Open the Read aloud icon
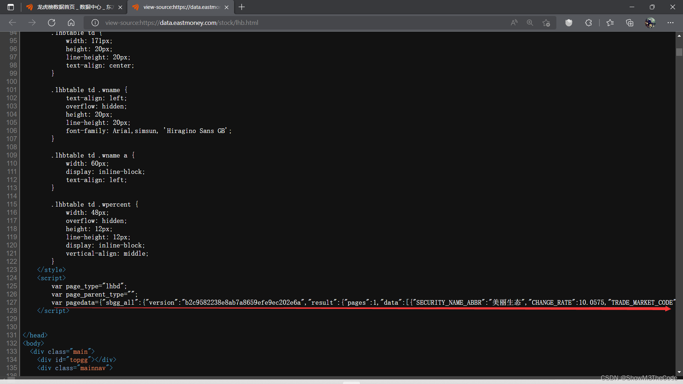 click(x=514, y=23)
